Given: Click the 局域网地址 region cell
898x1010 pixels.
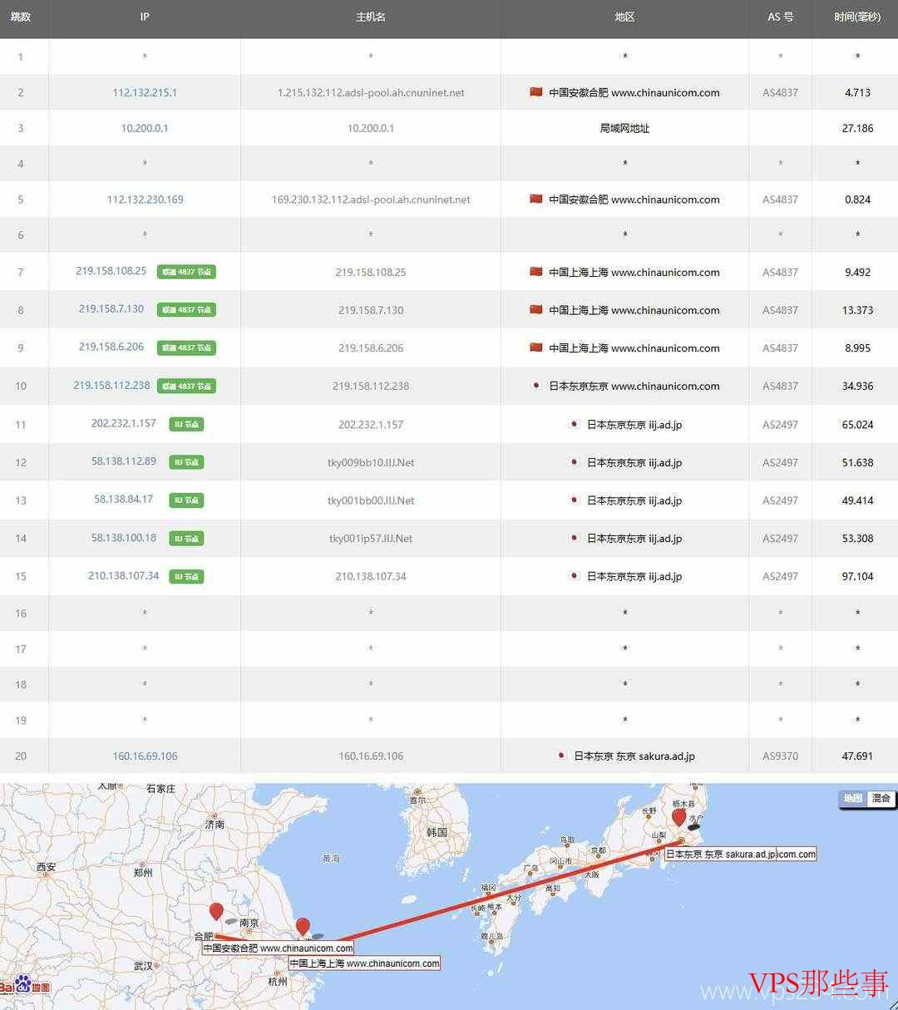Looking at the screenshot, I should click(x=624, y=128).
